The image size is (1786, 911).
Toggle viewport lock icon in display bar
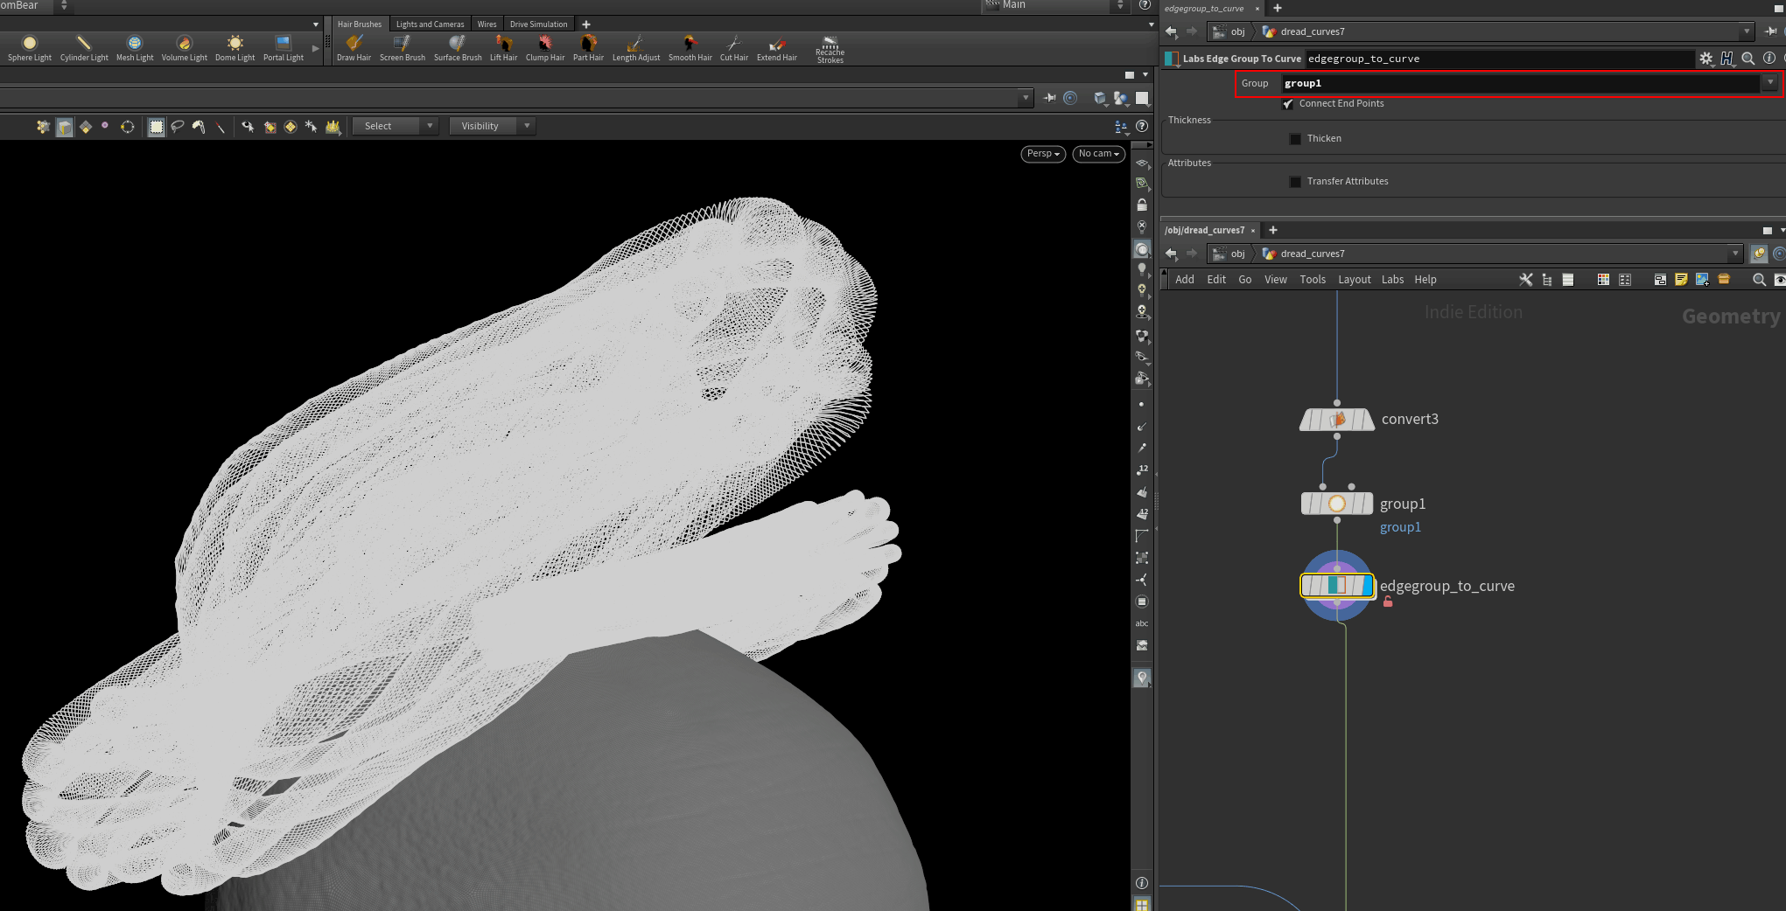[1142, 205]
